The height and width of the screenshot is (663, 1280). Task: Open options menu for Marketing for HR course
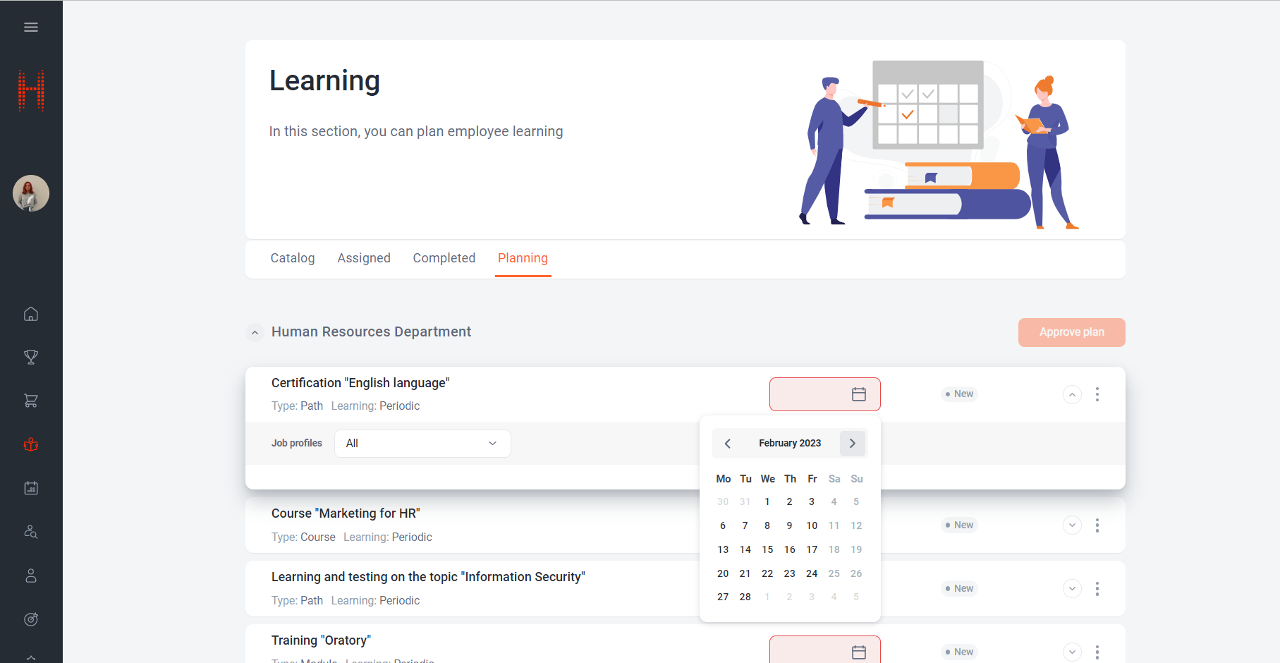(x=1097, y=525)
